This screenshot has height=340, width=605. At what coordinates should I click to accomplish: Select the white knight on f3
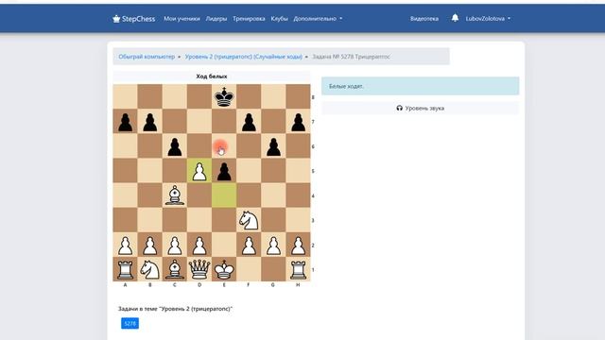click(x=249, y=220)
